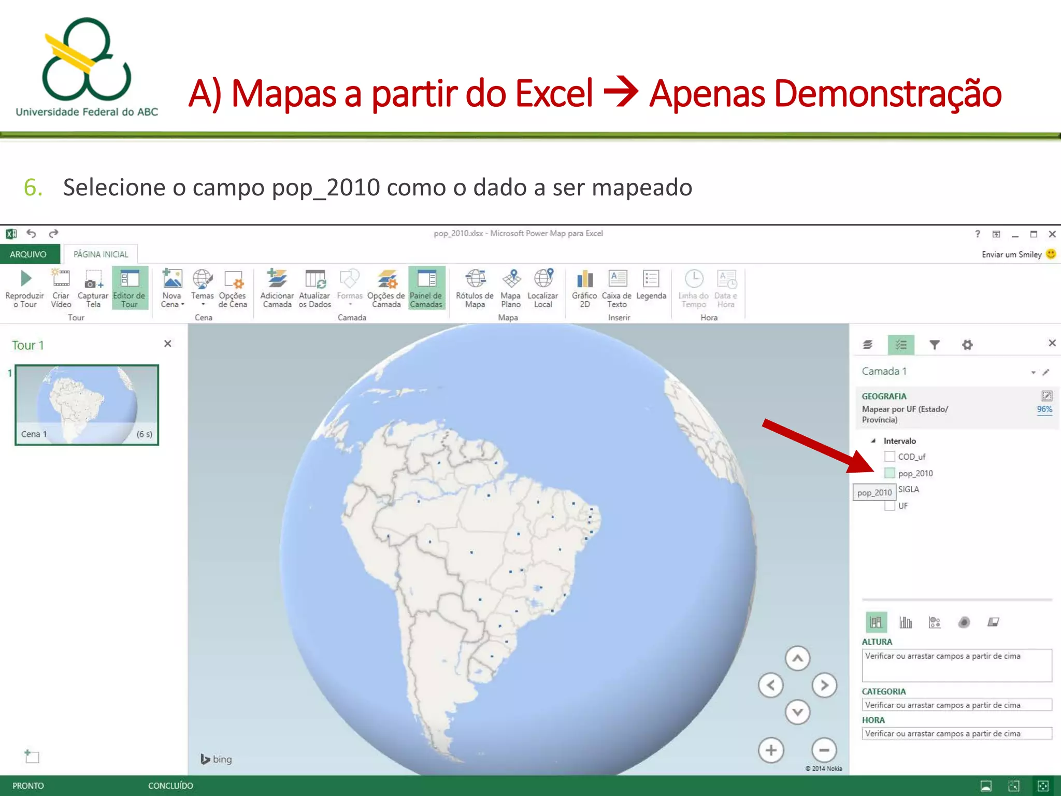The height and width of the screenshot is (796, 1061).
Task: Select clustered column chart type
Action: coord(906,622)
